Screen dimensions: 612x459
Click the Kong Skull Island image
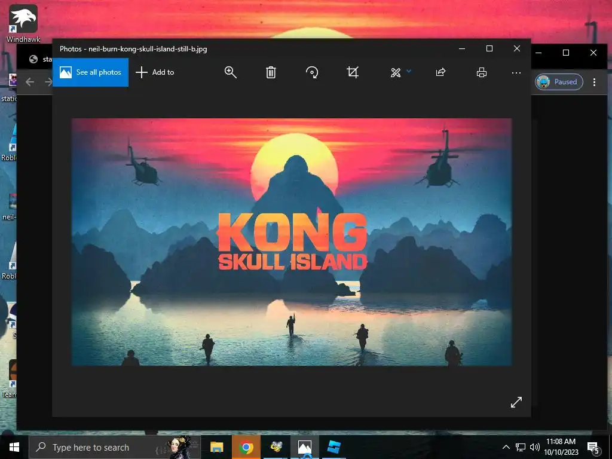(292, 242)
